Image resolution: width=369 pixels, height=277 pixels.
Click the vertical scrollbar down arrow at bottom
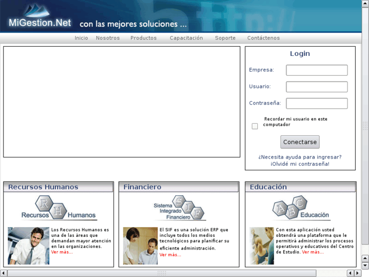tap(365, 266)
